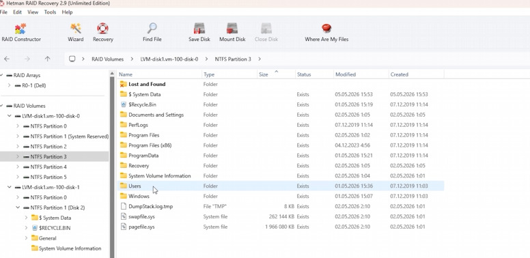Select the ProgramData folder
Screen dimensions: 530x258
[143, 156]
